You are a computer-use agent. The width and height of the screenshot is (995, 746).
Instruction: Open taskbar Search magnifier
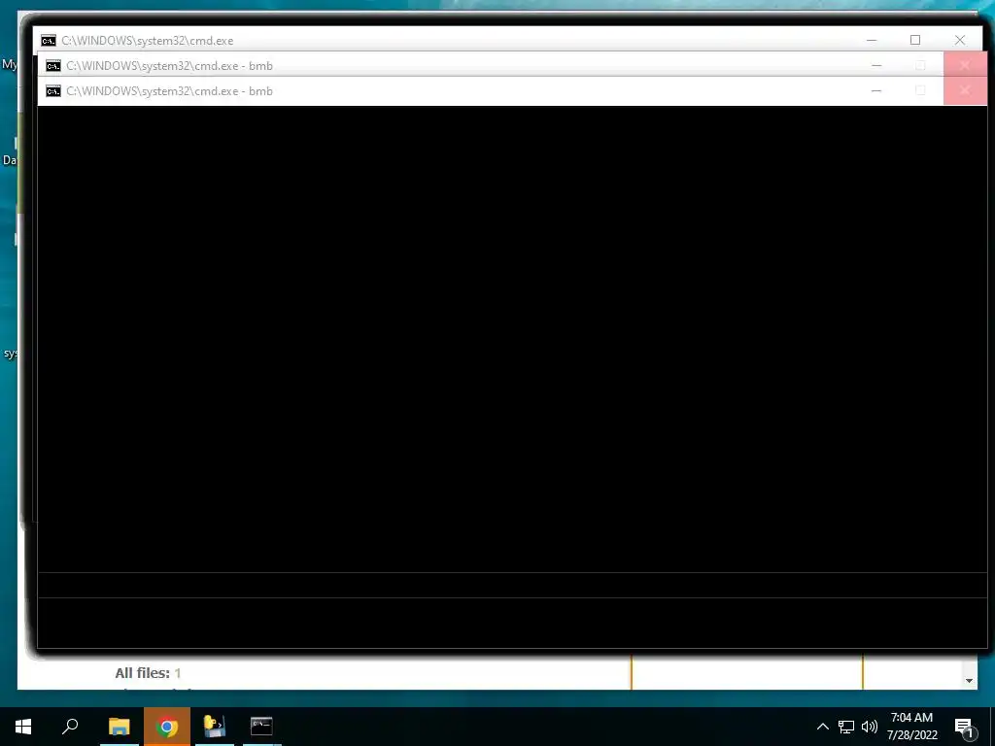tap(70, 727)
